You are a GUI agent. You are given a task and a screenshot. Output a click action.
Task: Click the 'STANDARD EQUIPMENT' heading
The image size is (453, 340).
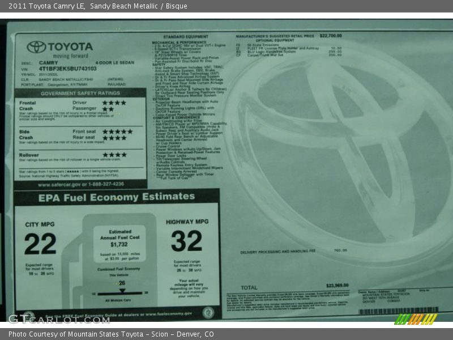186,37
